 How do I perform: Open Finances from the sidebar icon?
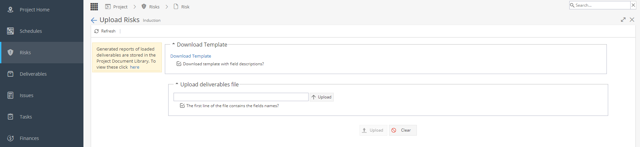click(x=10, y=138)
